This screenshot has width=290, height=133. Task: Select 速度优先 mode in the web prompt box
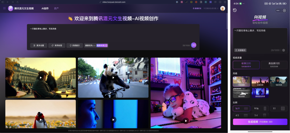tap(90, 45)
